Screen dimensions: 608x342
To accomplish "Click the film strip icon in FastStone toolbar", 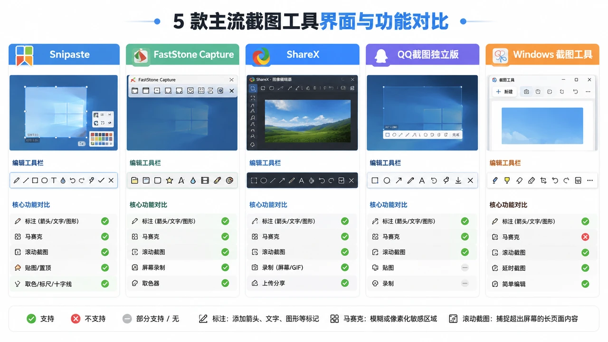I will [x=205, y=180].
